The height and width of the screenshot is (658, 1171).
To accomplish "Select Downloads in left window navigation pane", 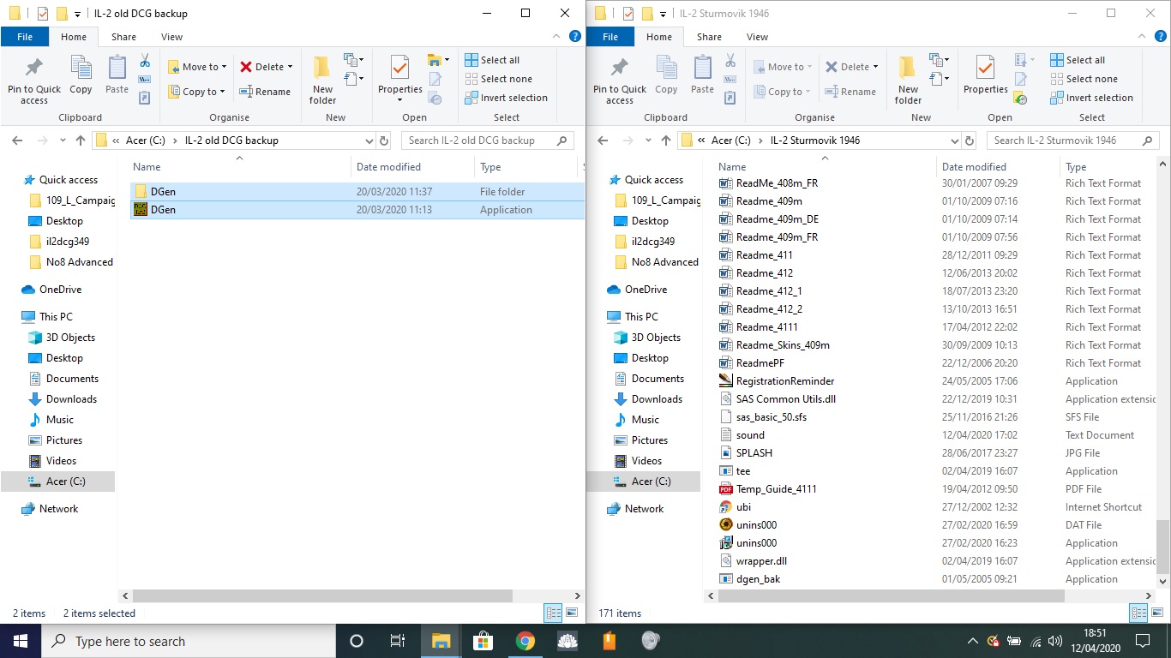I will click(x=71, y=399).
